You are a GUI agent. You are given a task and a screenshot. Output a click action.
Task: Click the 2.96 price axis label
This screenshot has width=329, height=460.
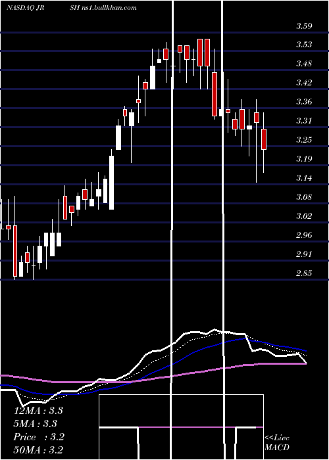click(x=304, y=235)
